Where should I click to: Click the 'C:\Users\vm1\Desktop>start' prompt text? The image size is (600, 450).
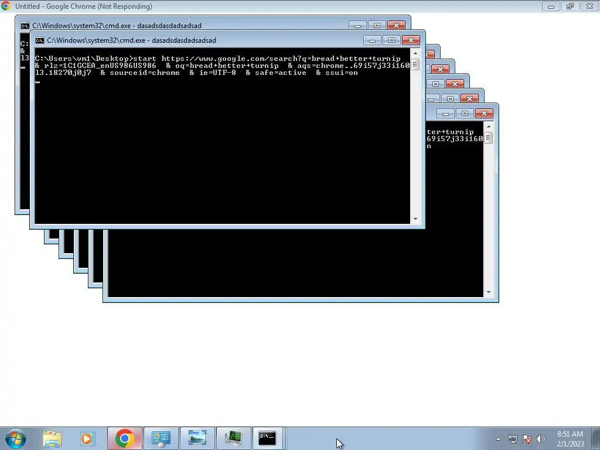click(96, 59)
